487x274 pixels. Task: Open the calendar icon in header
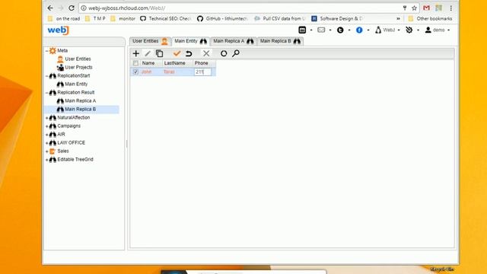click(302, 30)
